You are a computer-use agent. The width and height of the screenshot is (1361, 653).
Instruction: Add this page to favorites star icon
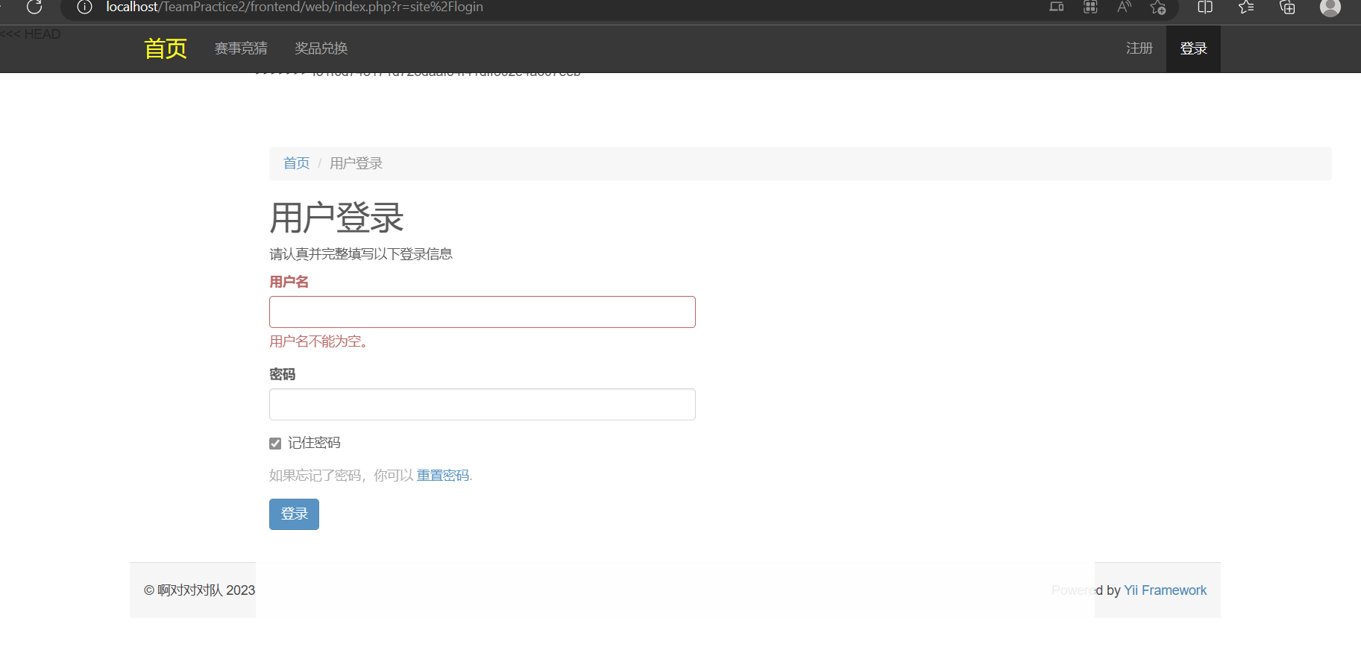click(1157, 7)
